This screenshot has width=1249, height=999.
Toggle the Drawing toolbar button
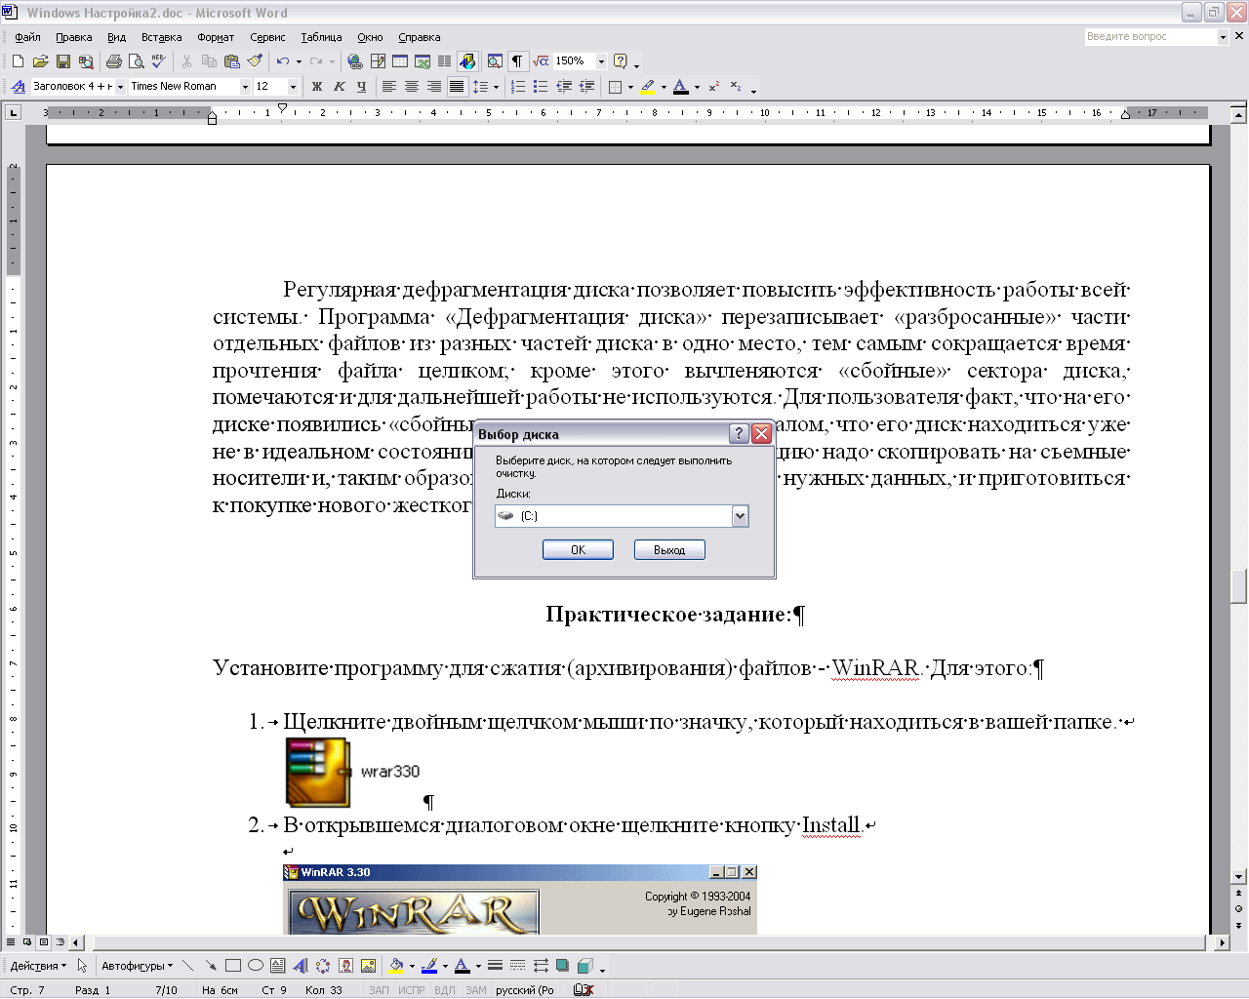click(x=467, y=61)
